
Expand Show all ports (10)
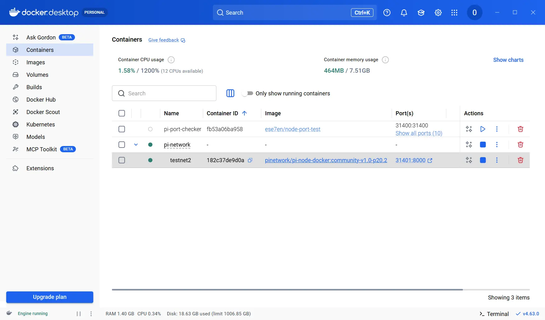tap(418, 133)
